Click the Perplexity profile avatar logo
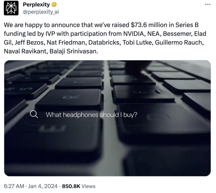Viewport: 216px width, 193px height. (11, 8)
